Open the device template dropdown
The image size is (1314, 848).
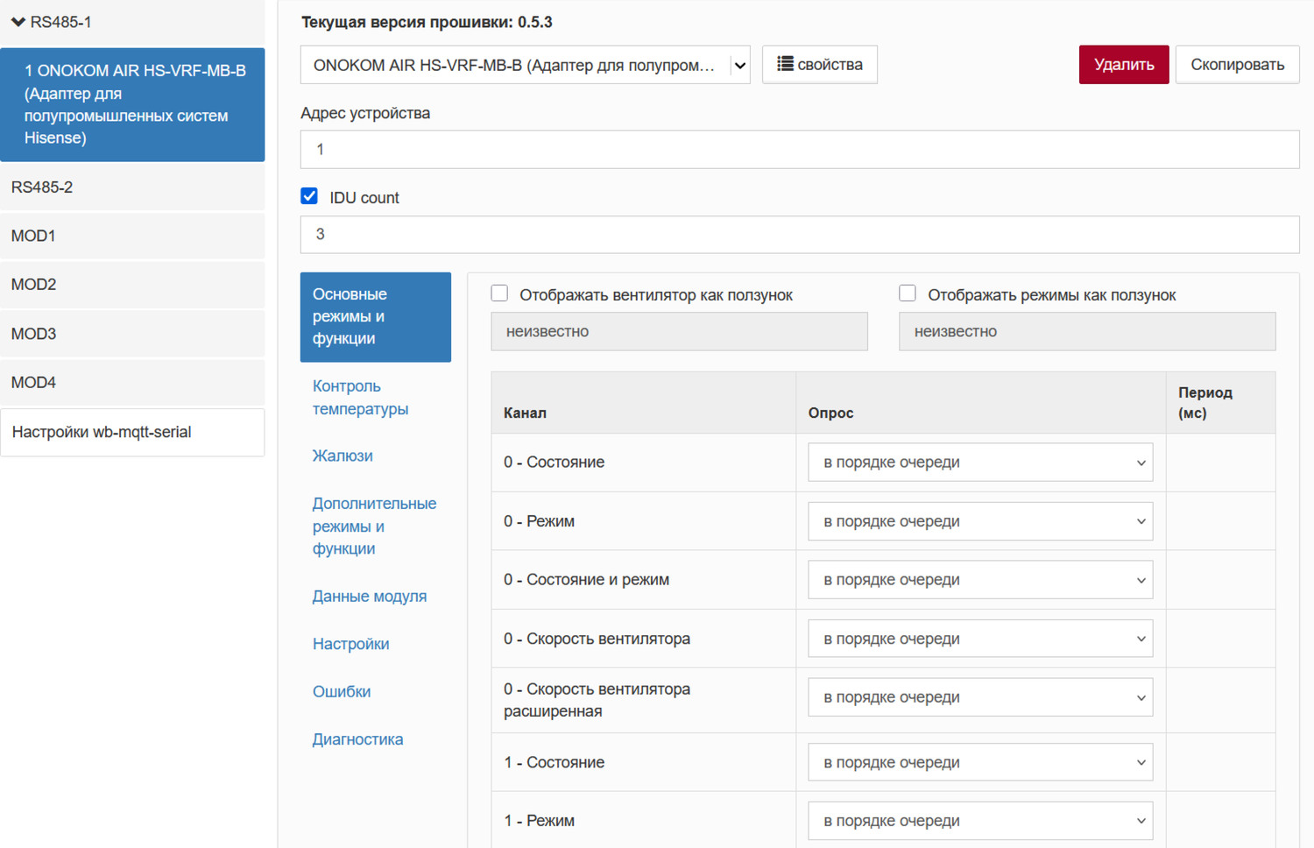(525, 66)
